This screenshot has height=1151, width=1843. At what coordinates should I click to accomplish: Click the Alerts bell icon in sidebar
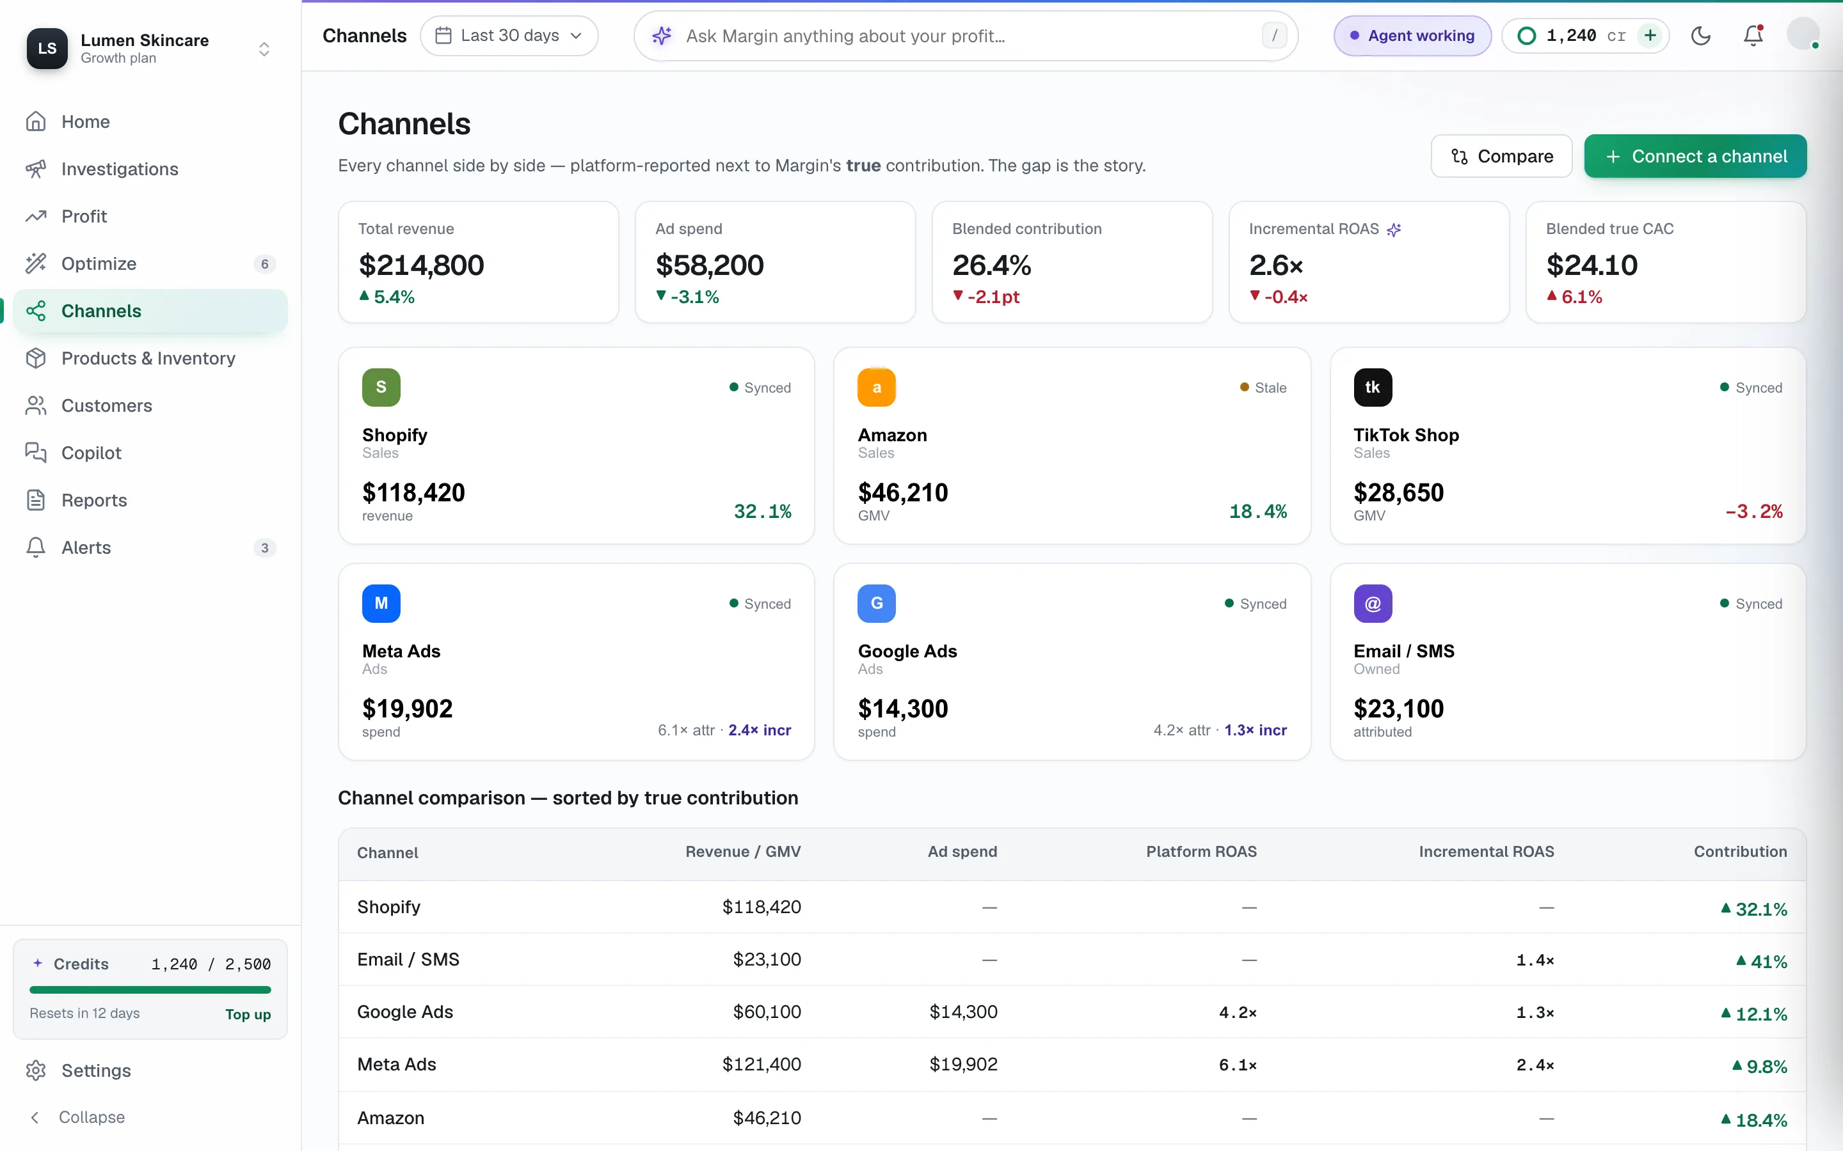click(36, 547)
